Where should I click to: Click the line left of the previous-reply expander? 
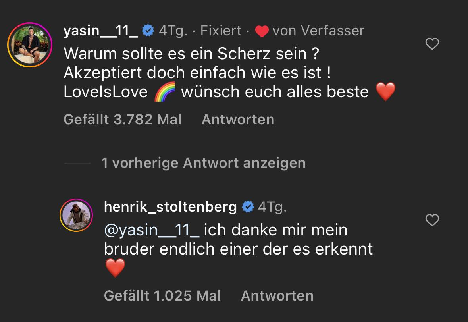pos(77,163)
